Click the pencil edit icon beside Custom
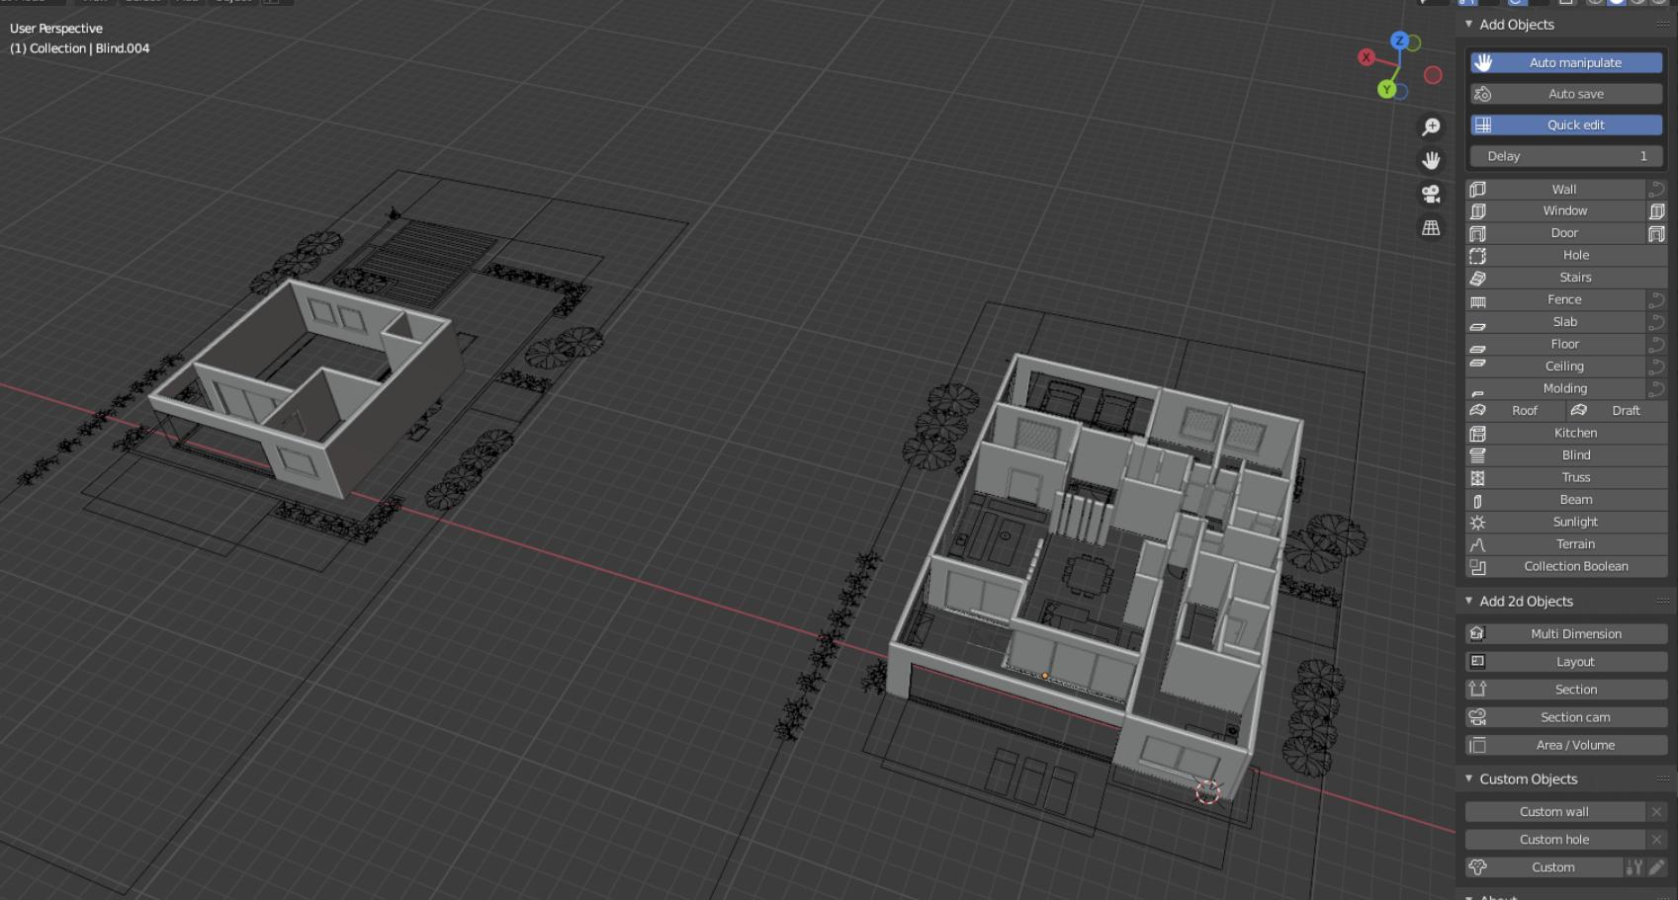1678x900 pixels. 1656,867
